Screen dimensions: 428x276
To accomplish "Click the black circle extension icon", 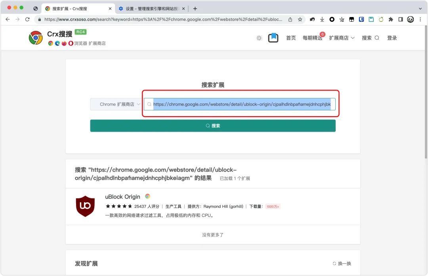I will pyautogui.click(x=332, y=19).
